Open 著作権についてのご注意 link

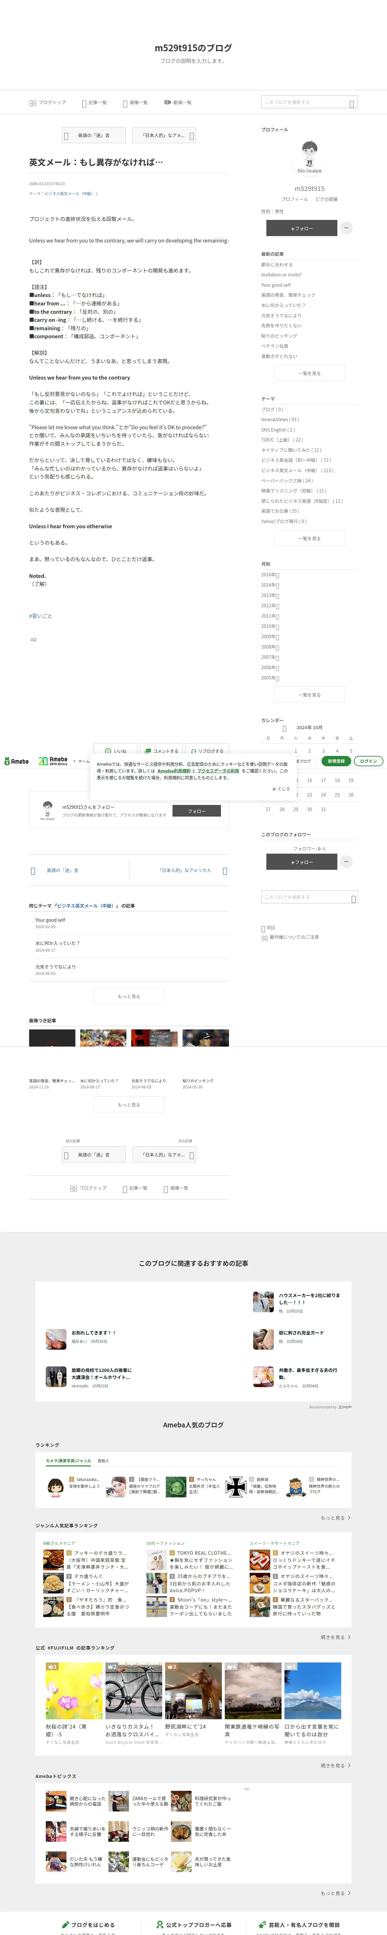[x=290, y=938]
